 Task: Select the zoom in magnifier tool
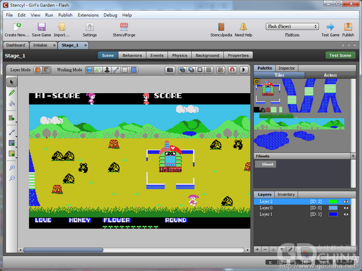12,168
